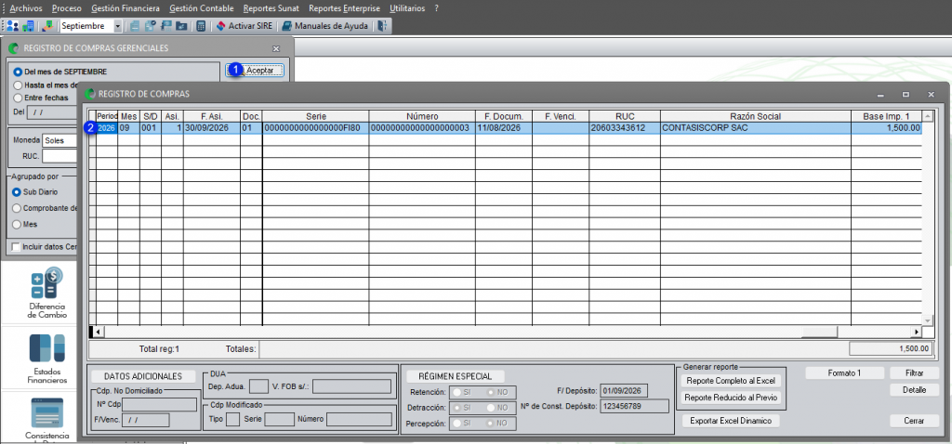Open the ? help menu
952x444 pixels.
(x=436, y=8)
